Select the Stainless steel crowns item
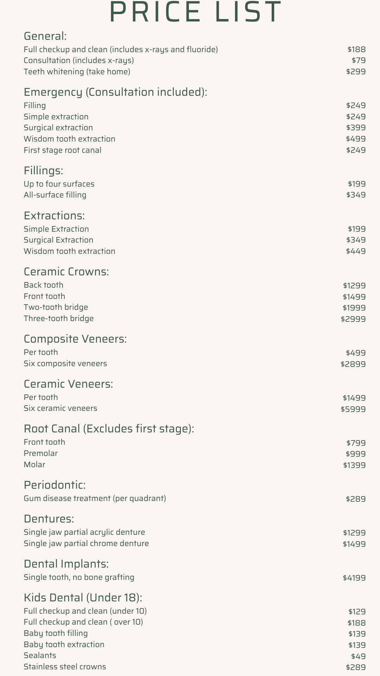The height and width of the screenshot is (676, 380). coord(65,667)
